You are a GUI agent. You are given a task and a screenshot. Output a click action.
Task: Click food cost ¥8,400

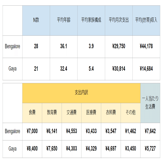[x=32, y=149]
